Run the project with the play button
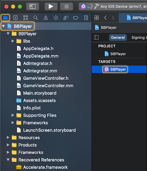 click(x=51, y=7)
